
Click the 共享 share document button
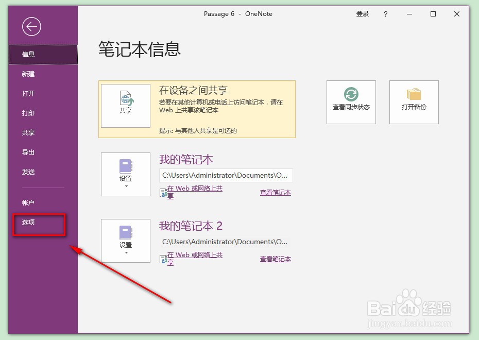(x=126, y=106)
